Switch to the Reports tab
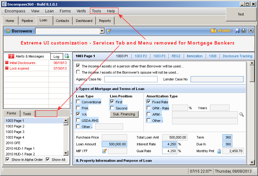Screen dimensions: 258x176 tap(105, 21)
